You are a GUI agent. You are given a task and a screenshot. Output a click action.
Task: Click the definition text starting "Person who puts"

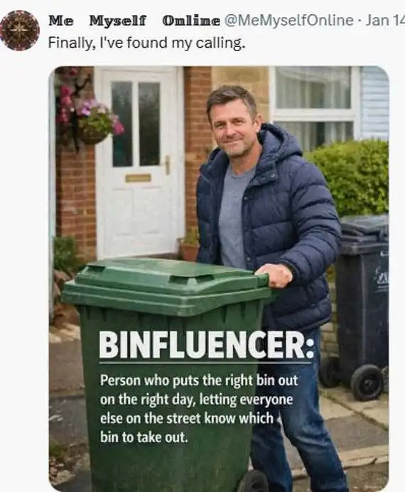pyautogui.click(x=199, y=409)
